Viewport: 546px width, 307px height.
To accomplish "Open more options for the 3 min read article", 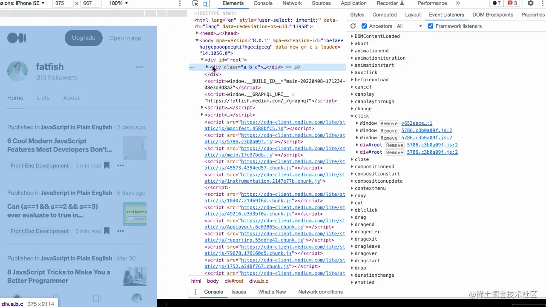I will [x=121, y=166].
